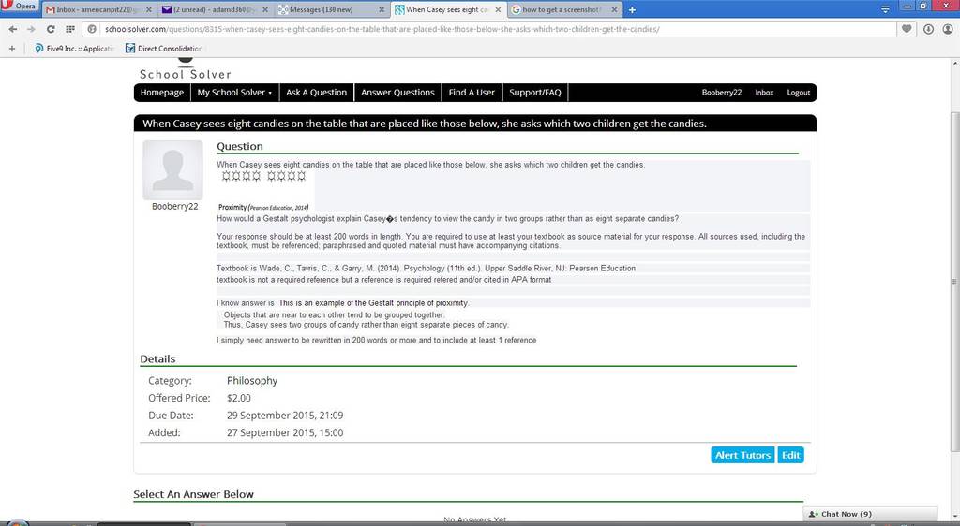Open the Direct Consolidation bookmark
Image resolution: width=960 pixels, height=526 pixels.
[164, 49]
